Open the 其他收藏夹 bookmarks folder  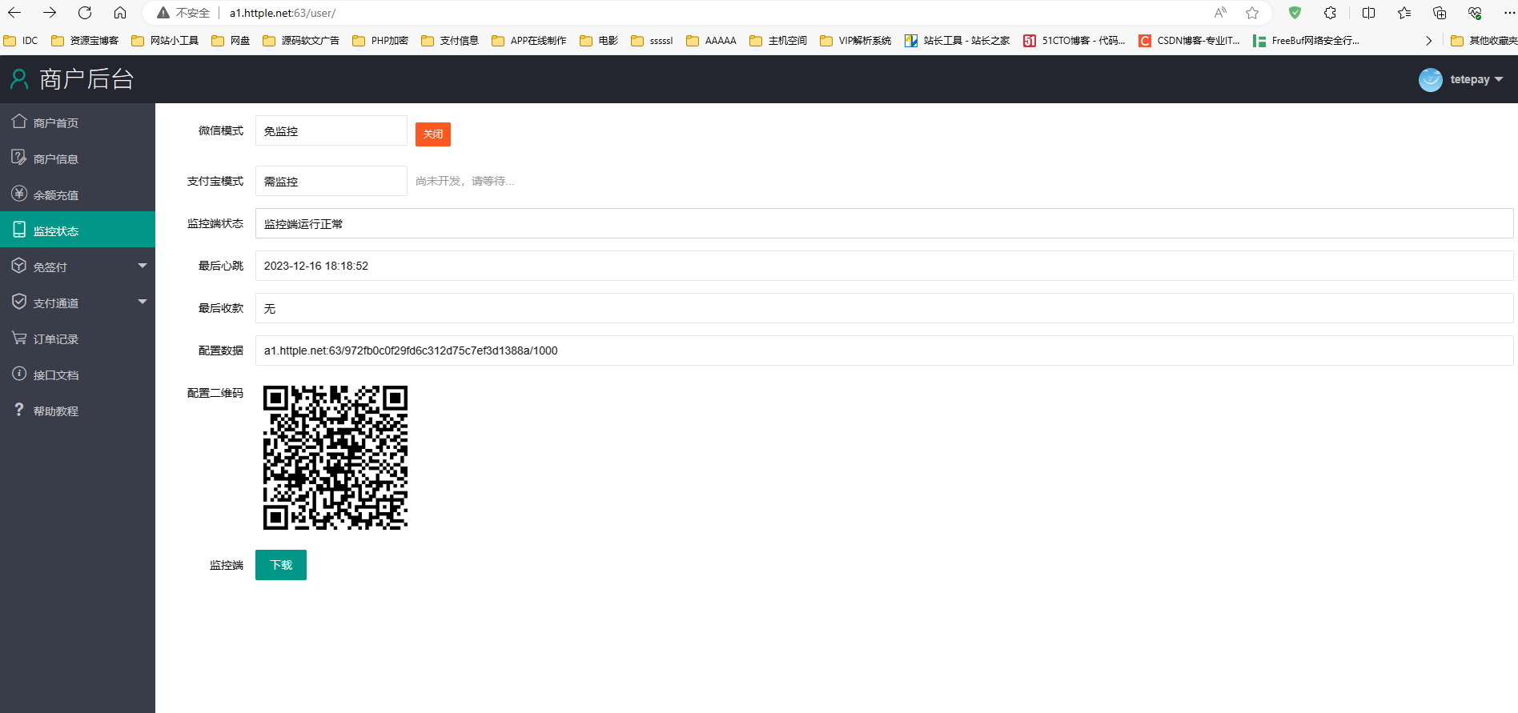tap(1484, 41)
